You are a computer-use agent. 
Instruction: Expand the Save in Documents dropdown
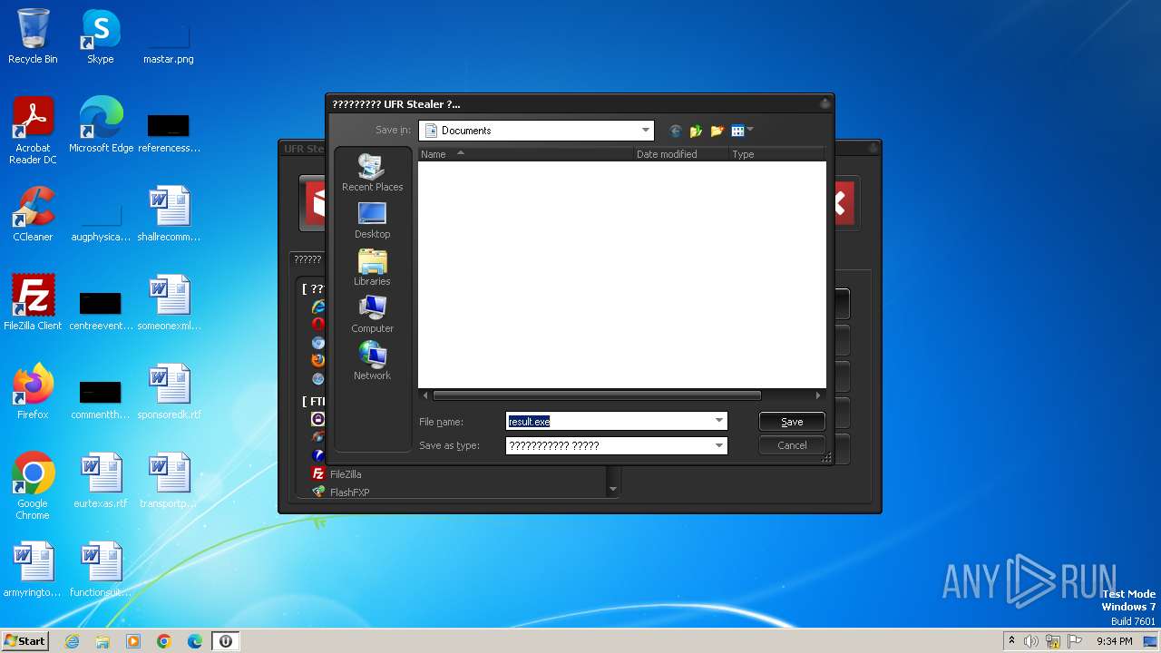pos(645,131)
